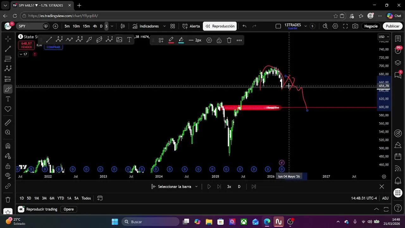The image size is (405, 228).
Task: Select the ruler measure tool
Action: pyautogui.click(x=8, y=123)
